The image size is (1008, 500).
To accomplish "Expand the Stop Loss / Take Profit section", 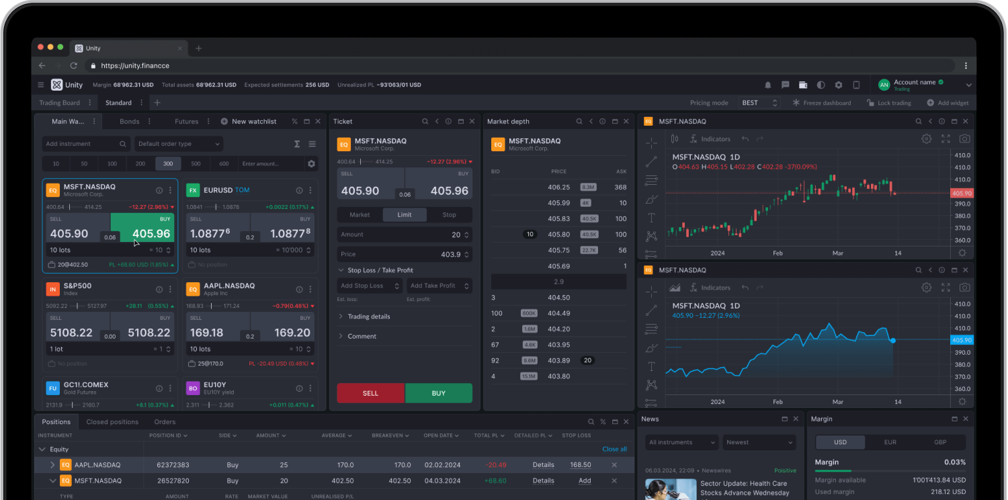I will point(376,270).
